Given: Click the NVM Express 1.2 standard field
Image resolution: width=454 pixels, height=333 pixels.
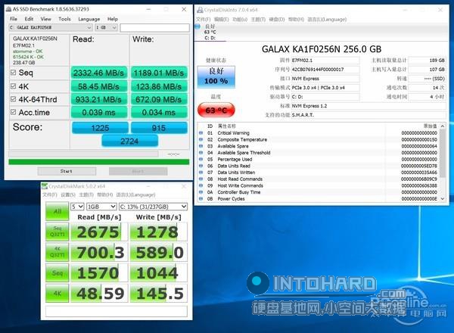Looking at the screenshot, I should pos(368,106).
